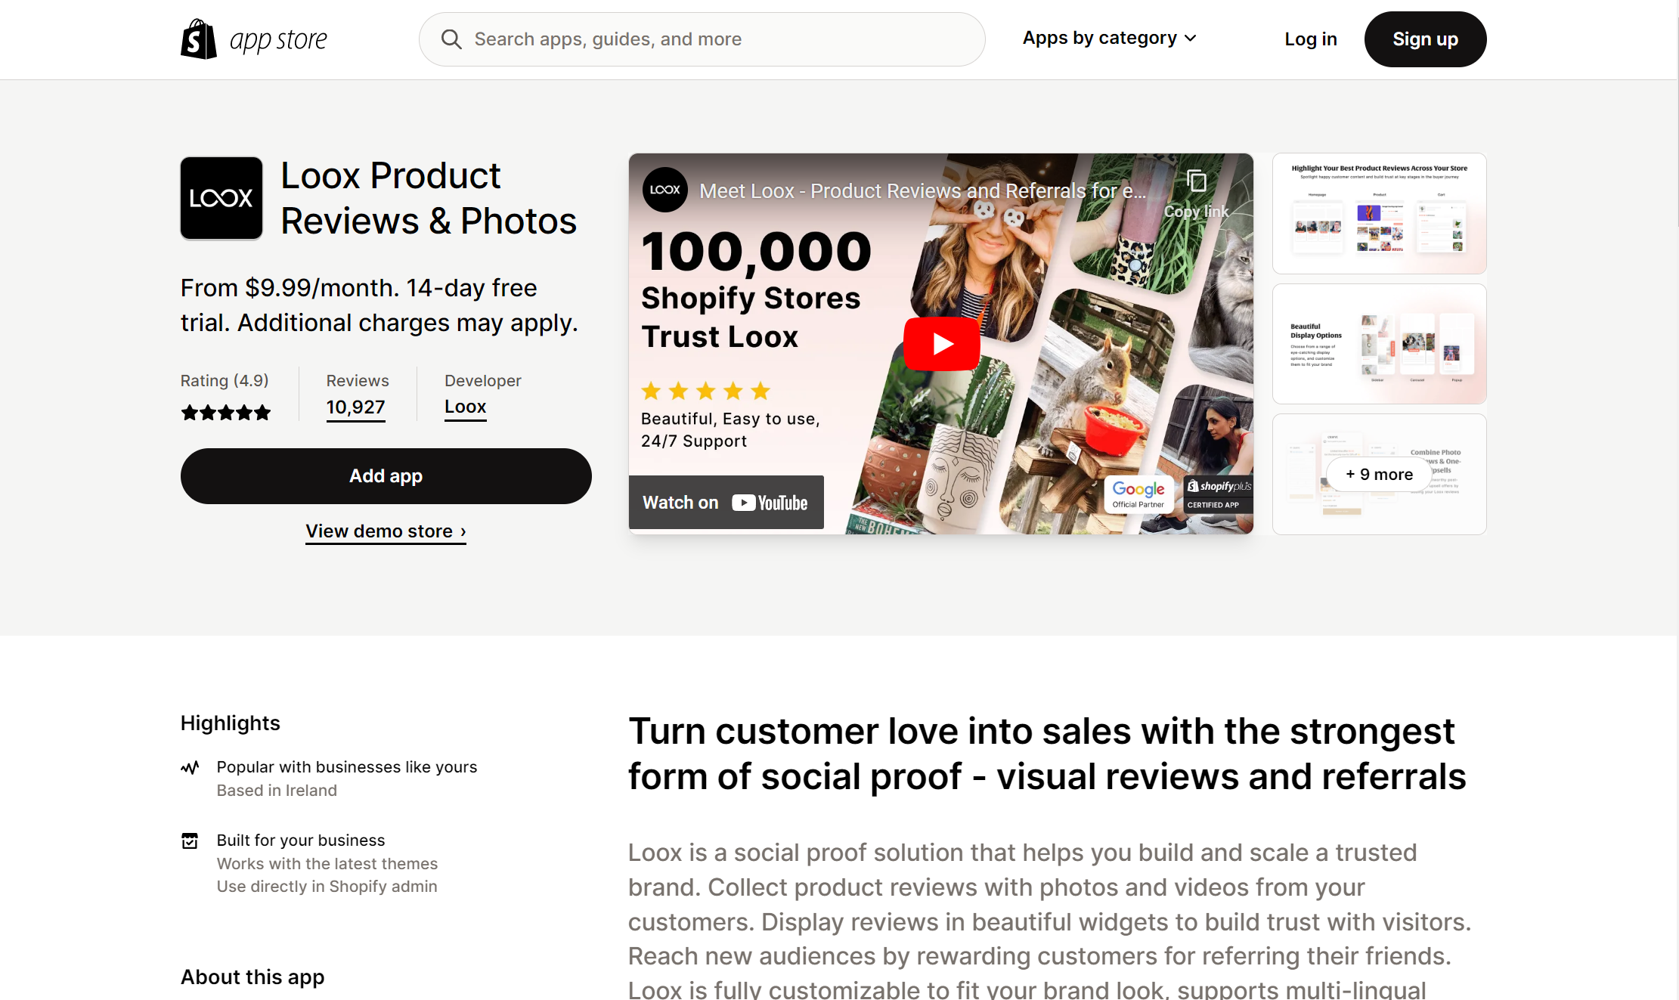Click the Loox channel avatar in video
1679x1000 pixels.
pos(664,190)
